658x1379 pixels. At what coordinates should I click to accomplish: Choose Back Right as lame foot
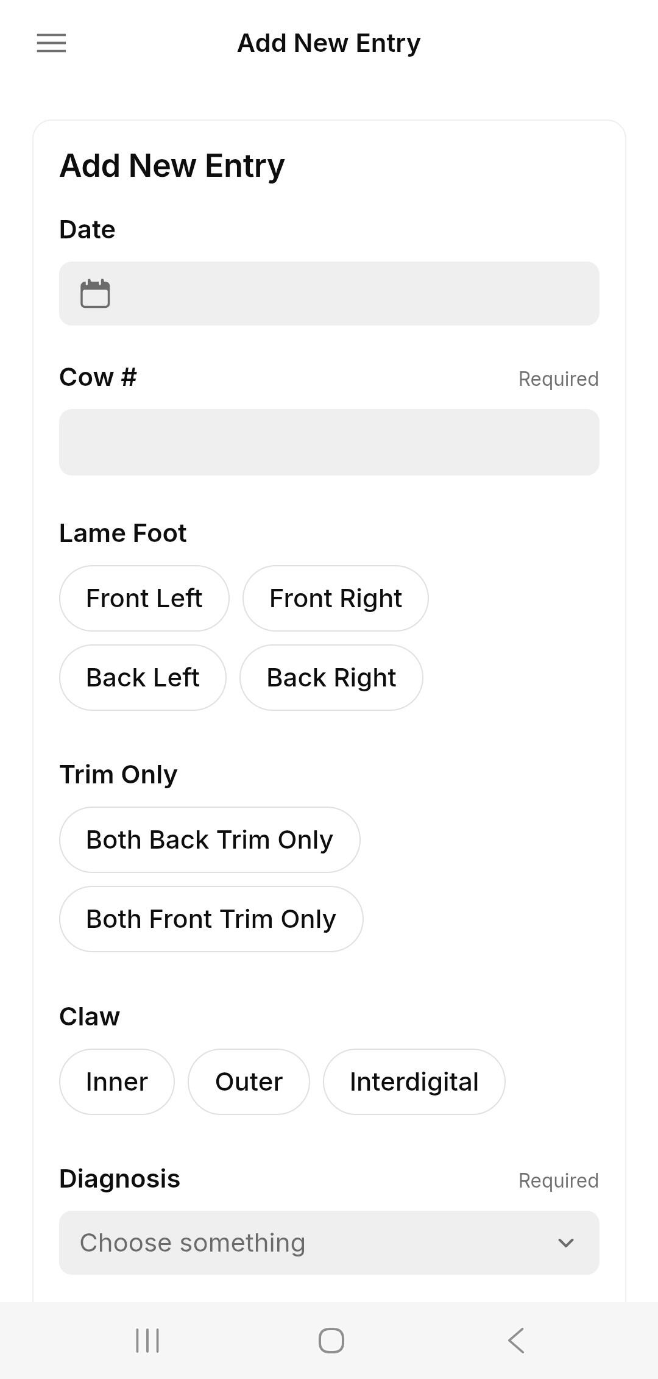(331, 678)
